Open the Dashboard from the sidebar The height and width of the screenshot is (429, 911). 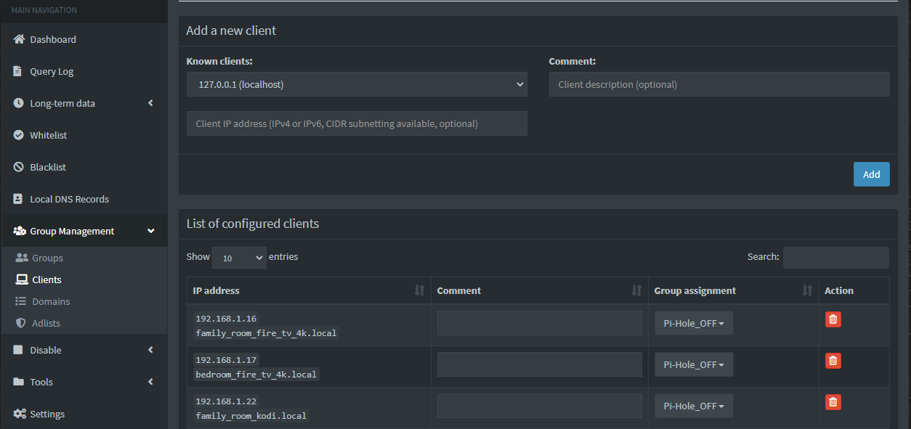pos(52,39)
